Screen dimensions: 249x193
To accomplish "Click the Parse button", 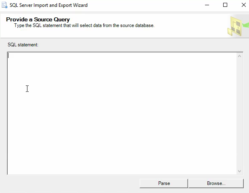I will 164,183.
